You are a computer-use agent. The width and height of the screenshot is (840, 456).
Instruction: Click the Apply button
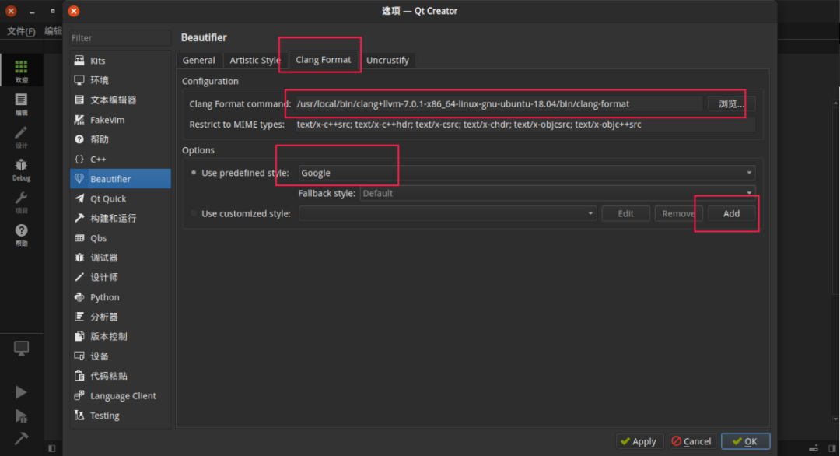click(x=639, y=441)
